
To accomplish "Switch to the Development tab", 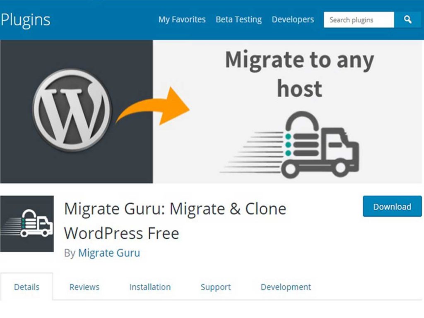I will point(286,287).
